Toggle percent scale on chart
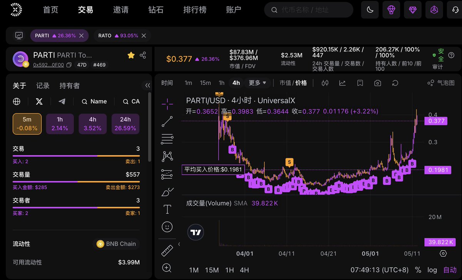 pos(418,270)
